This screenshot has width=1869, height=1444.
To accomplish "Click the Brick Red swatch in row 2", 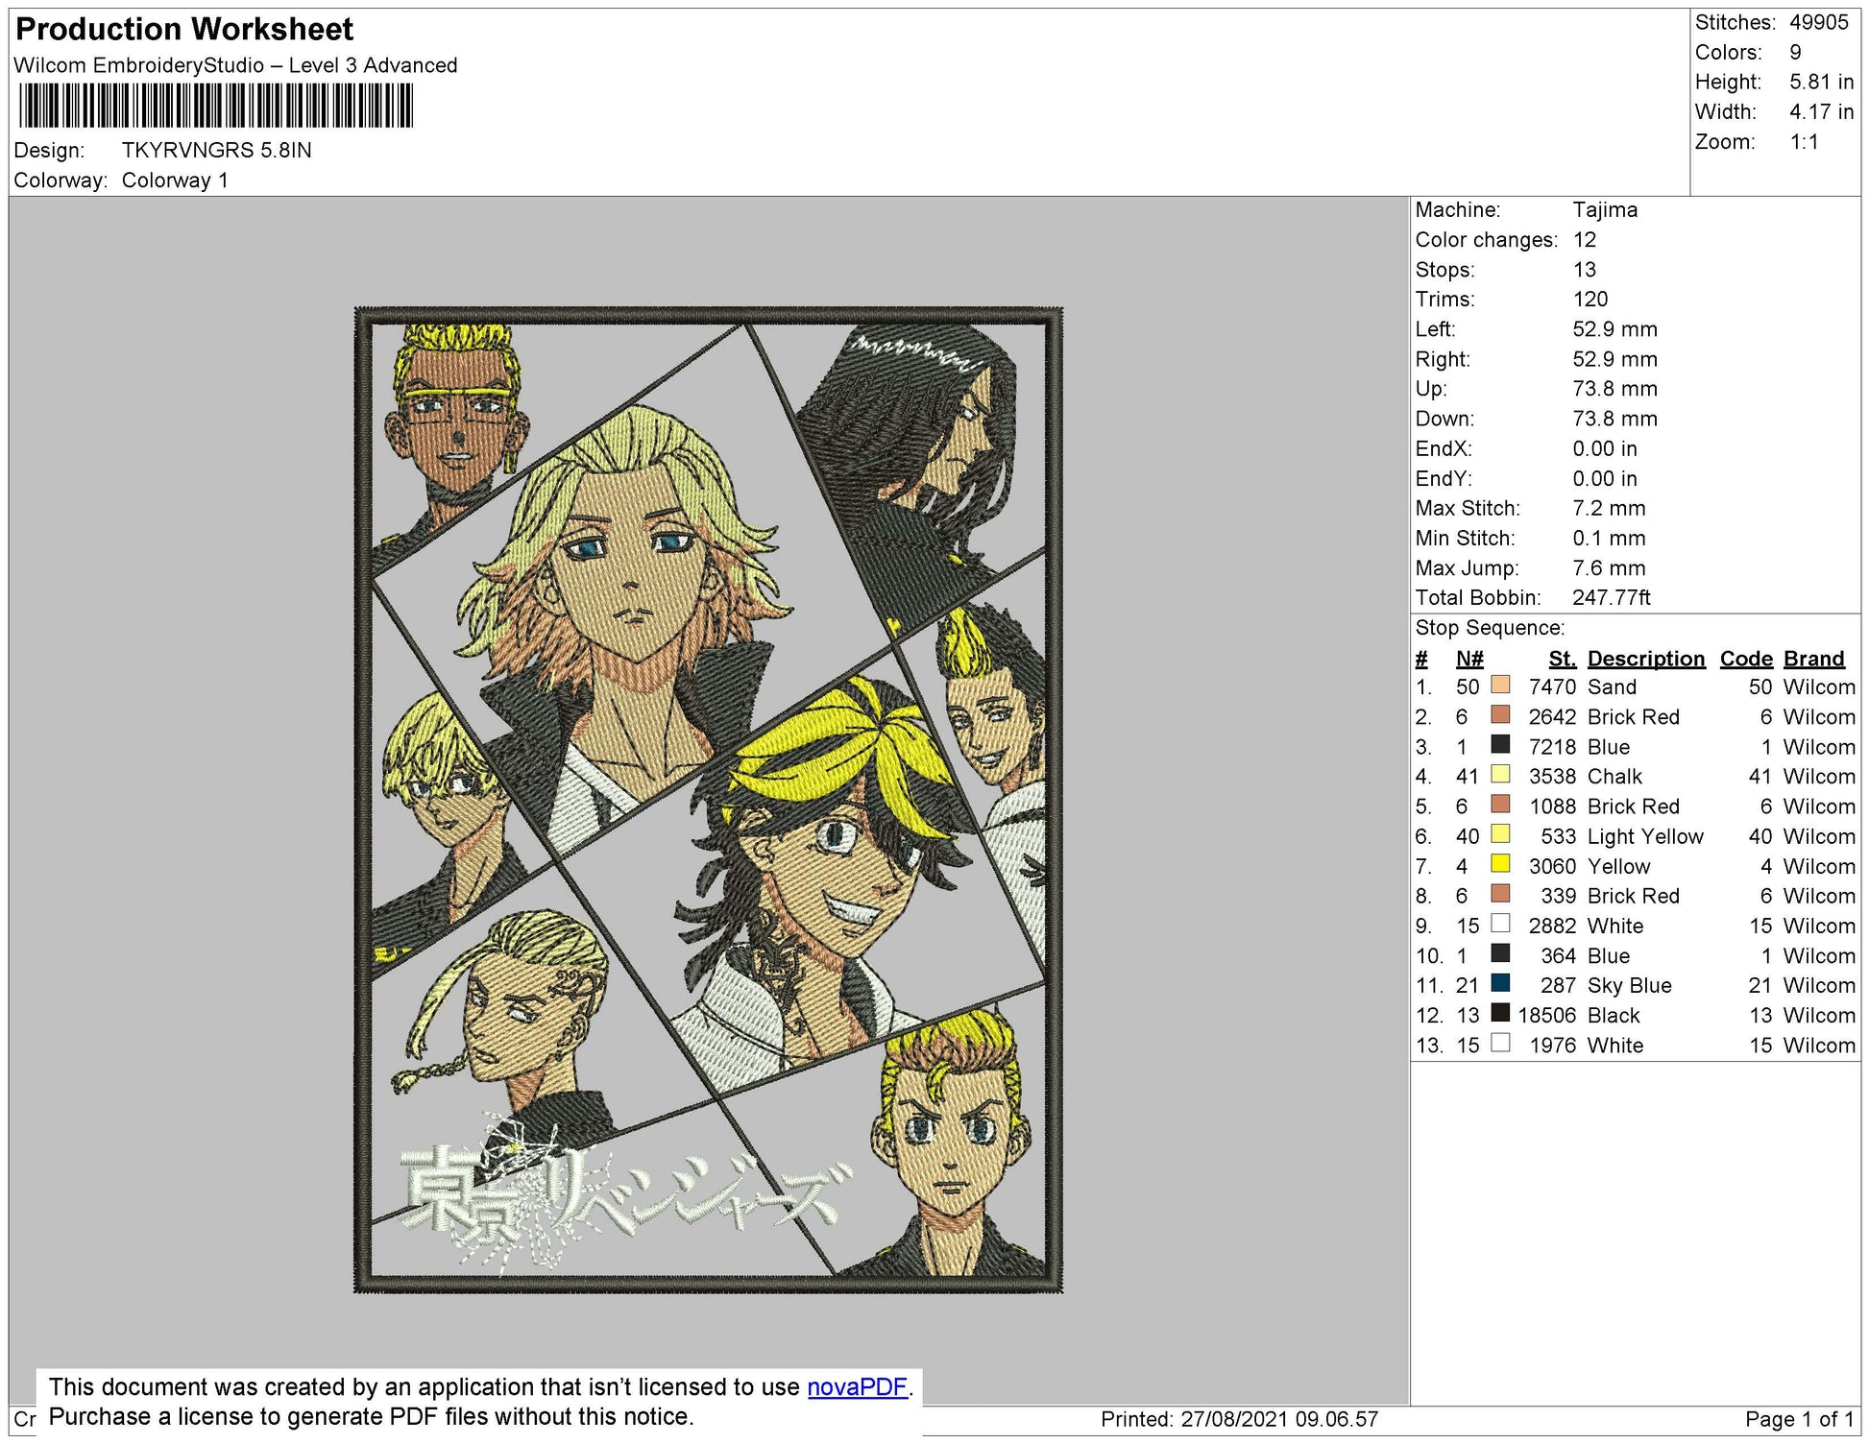I will pyautogui.click(x=1500, y=715).
